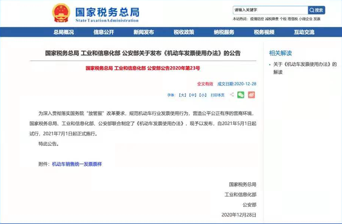Select hot keyword 增值税

pyautogui.click(x=292, y=19)
